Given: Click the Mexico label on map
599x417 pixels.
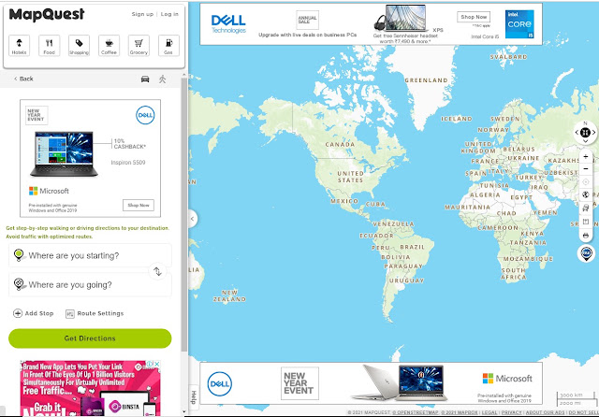Looking at the screenshot, I should tap(344, 201).
